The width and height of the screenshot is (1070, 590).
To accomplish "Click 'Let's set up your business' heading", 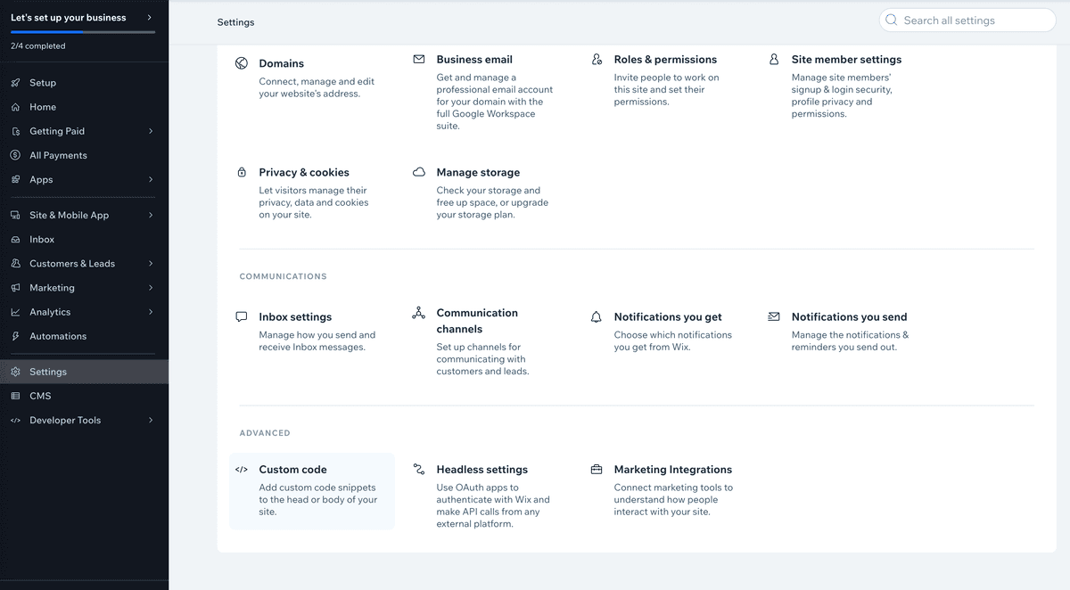I will tap(69, 18).
